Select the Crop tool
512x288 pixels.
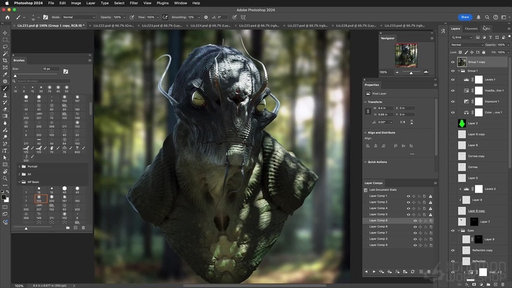coord(5,60)
